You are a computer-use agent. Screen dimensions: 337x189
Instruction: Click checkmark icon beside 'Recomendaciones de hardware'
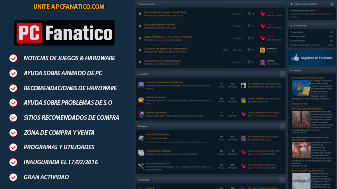click(13, 88)
